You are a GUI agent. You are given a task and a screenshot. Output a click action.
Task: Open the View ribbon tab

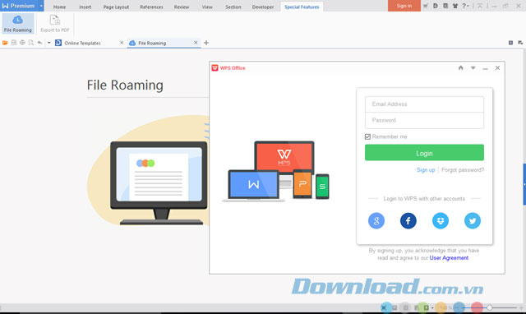pos(207,7)
